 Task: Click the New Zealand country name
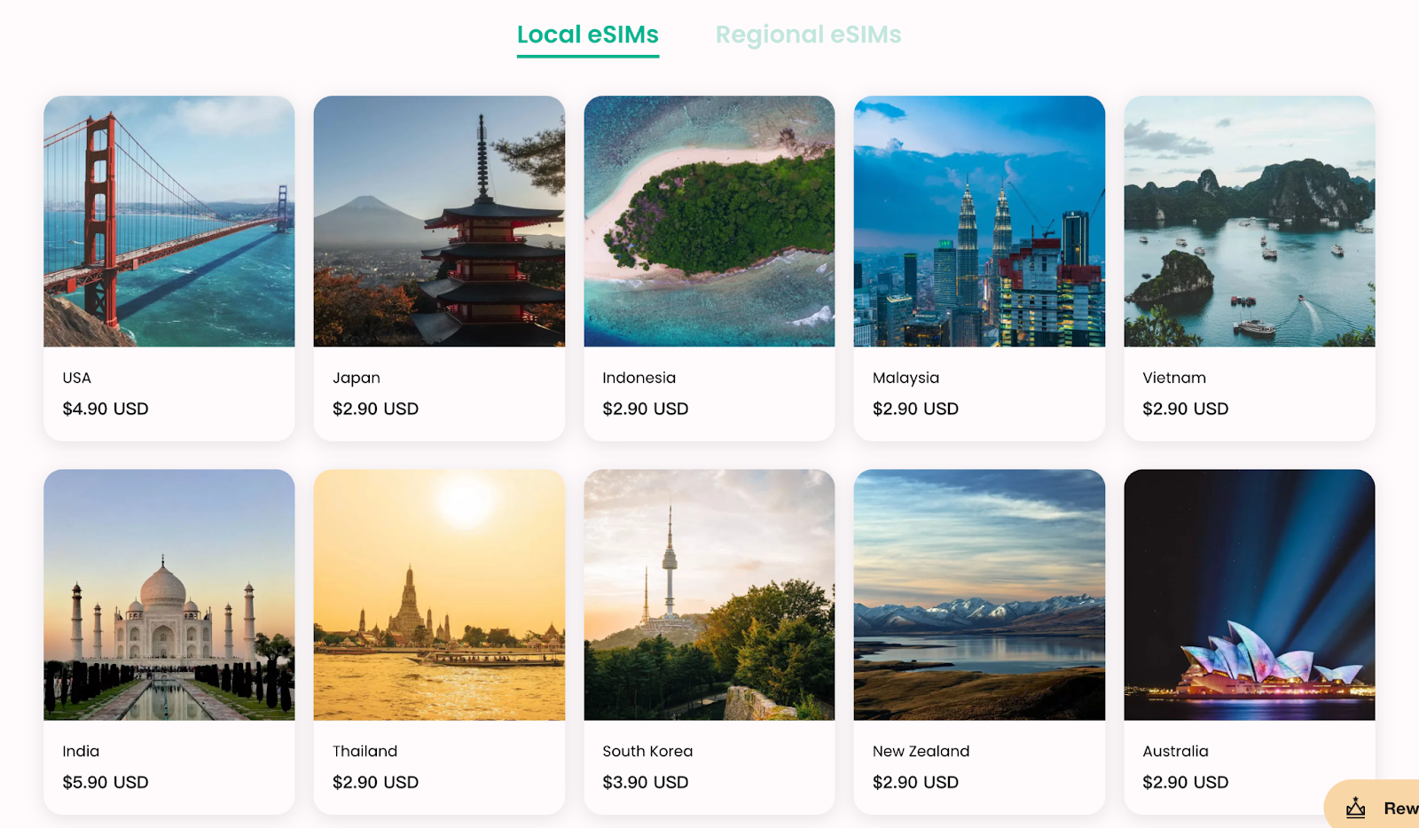[921, 751]
